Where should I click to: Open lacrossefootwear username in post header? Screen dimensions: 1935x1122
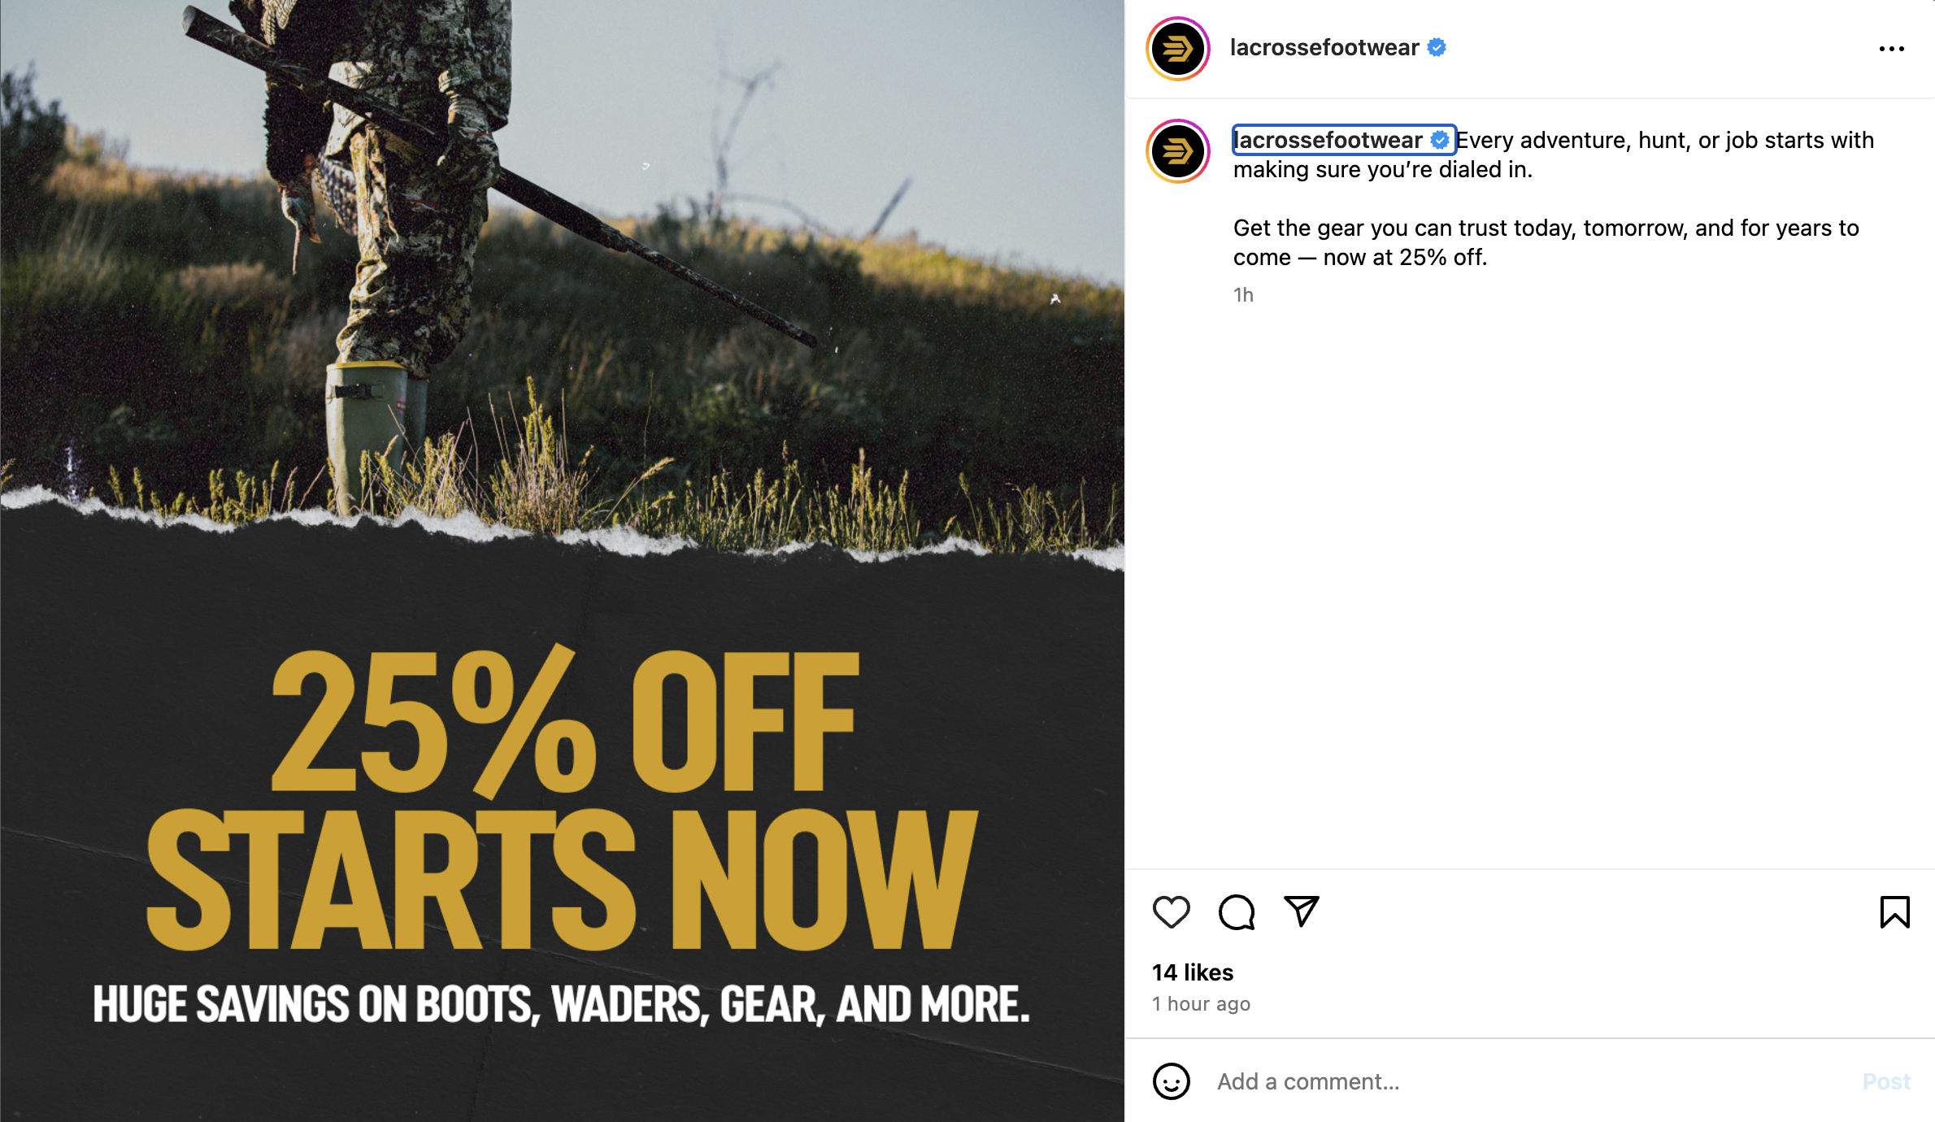pyautogui.click(x=1324, y=48)
